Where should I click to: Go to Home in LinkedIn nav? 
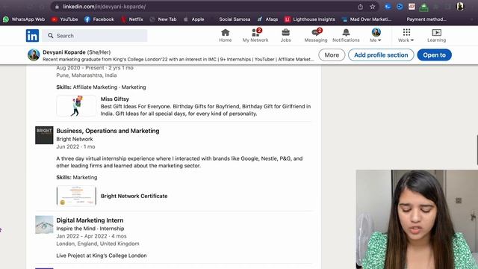(226, 35)
